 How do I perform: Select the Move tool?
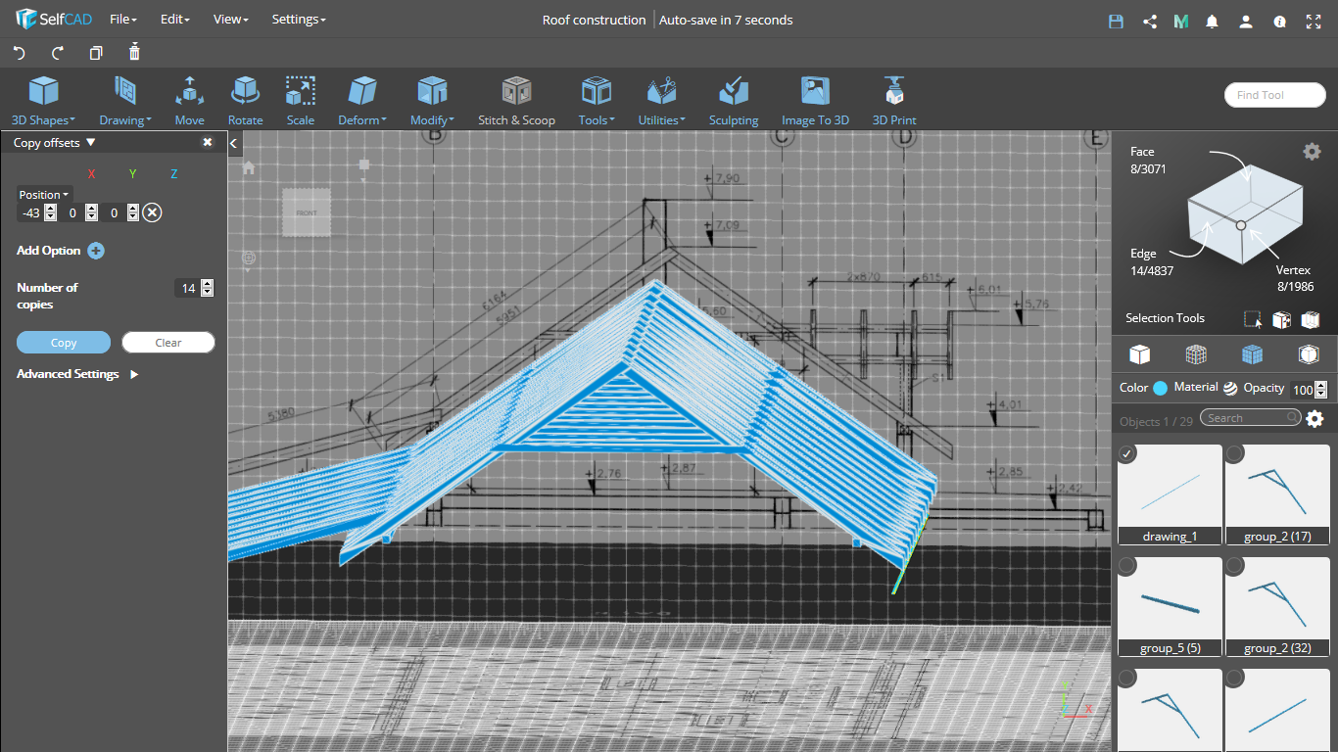(189, 101)
